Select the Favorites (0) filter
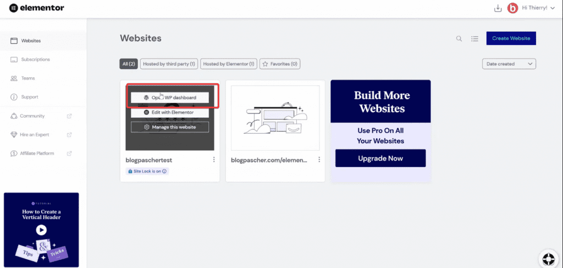 [x=280, y=64]
